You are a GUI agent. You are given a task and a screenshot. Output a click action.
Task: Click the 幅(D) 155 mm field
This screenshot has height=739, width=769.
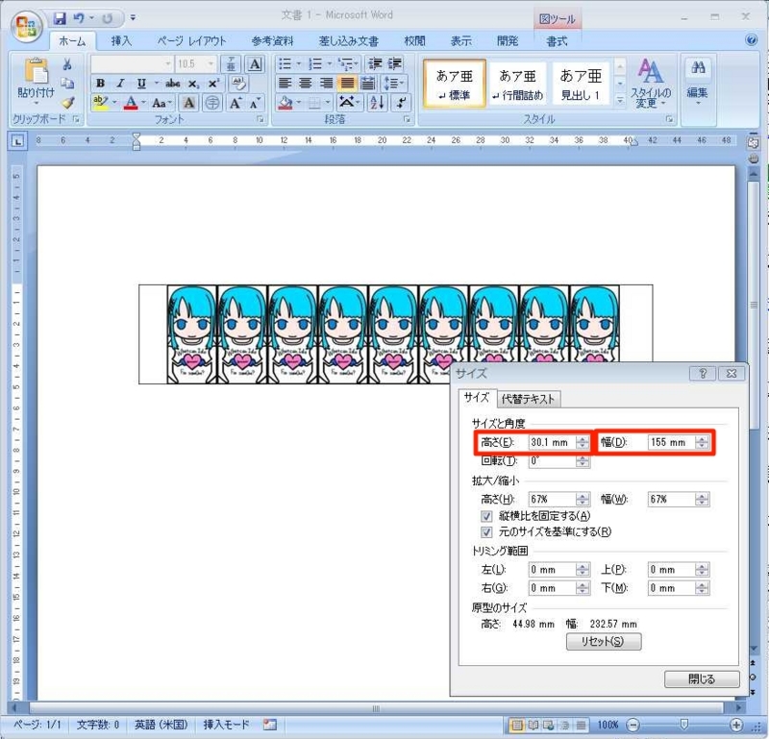(x=672, y=442)
